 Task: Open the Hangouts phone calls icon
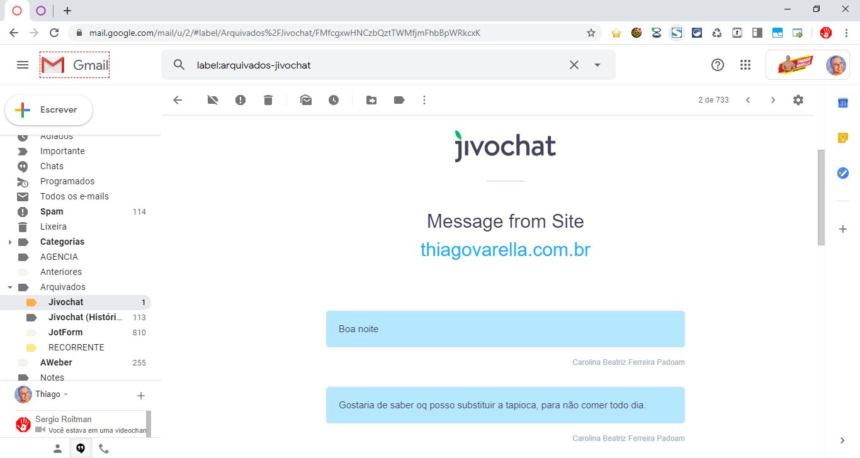pyautogui.click(x=104, y=449)
